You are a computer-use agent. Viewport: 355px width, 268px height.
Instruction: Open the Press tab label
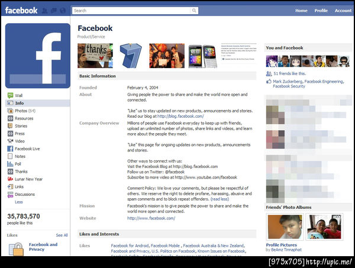(x=20, y=134)
